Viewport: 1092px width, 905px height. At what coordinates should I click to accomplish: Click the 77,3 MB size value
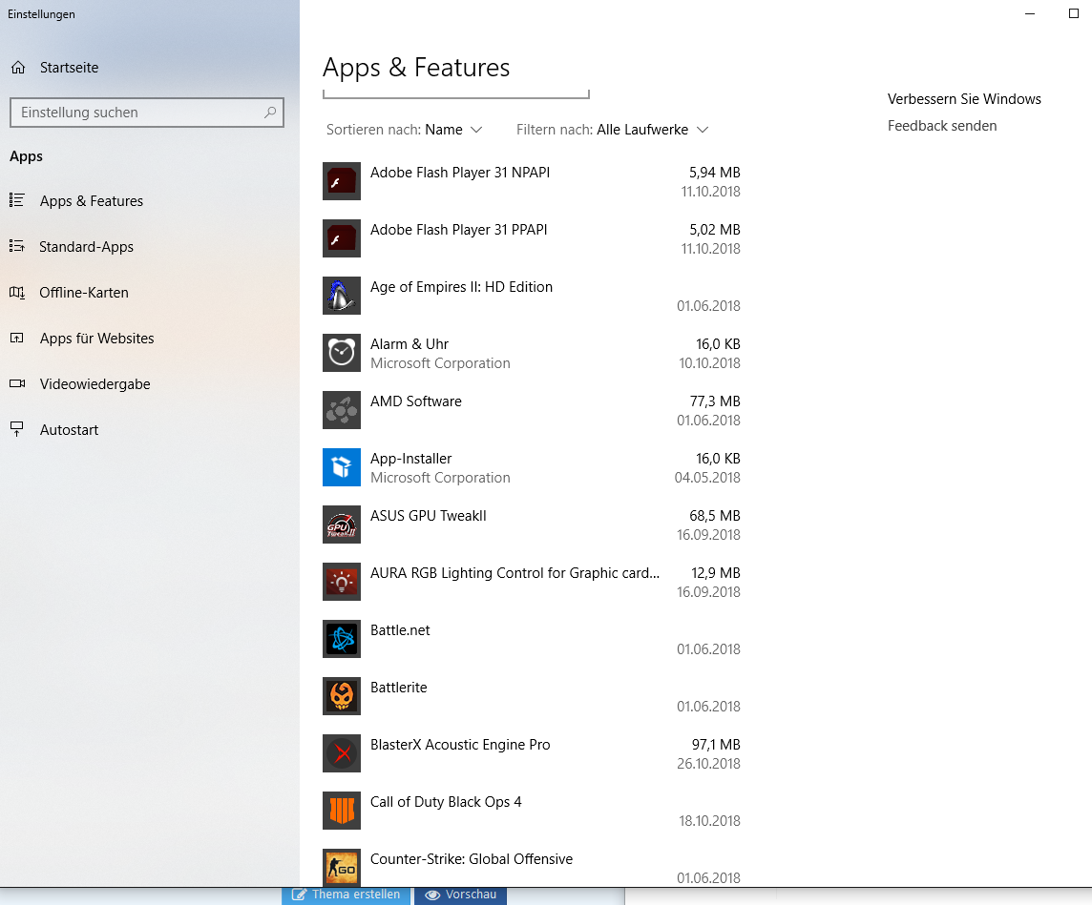(x=715, y=401)
